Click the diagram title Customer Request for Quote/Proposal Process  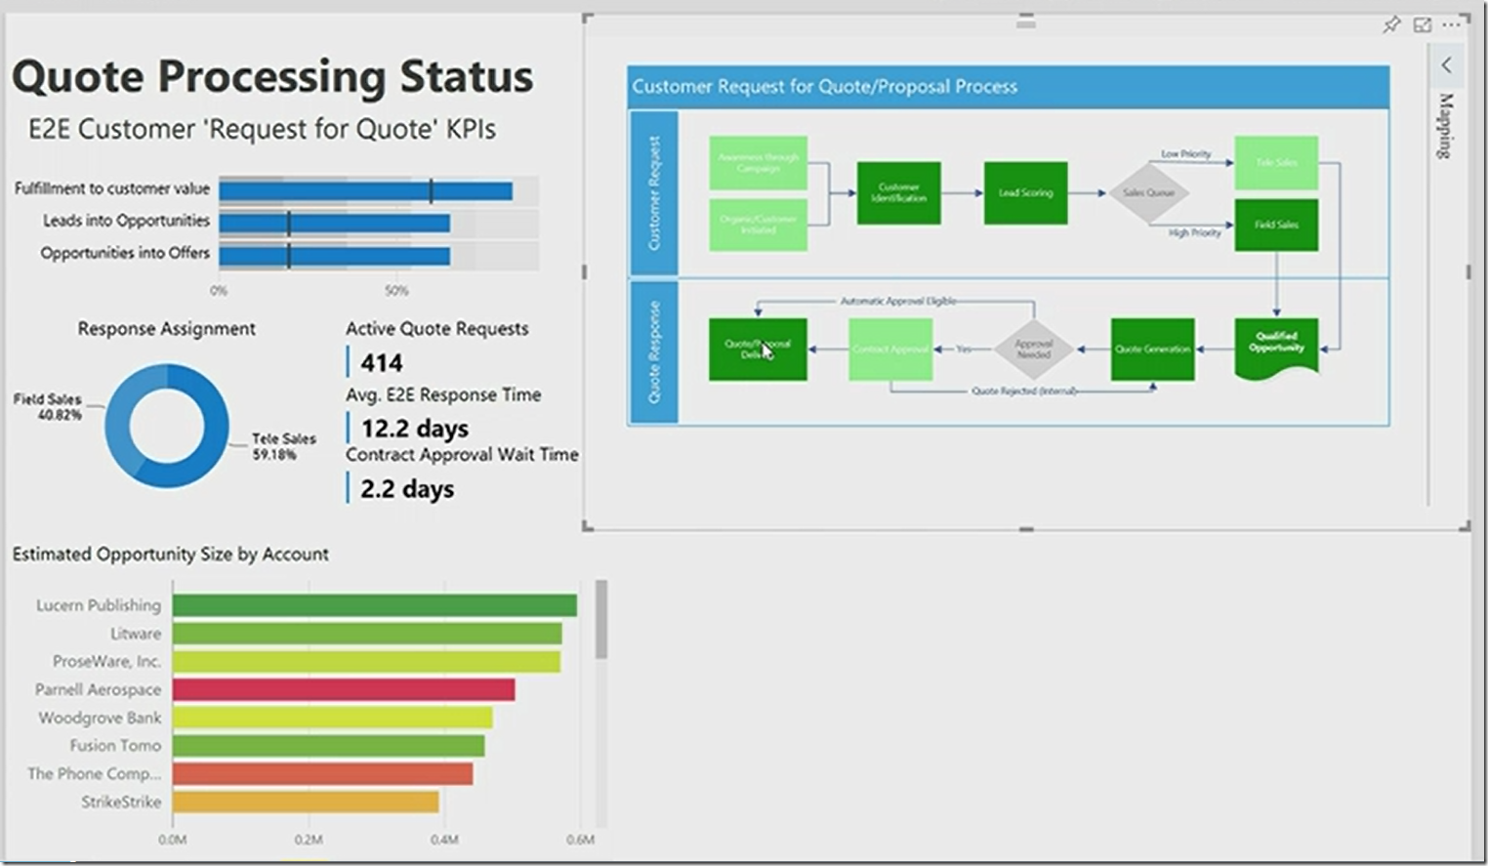tap(824, 86)
